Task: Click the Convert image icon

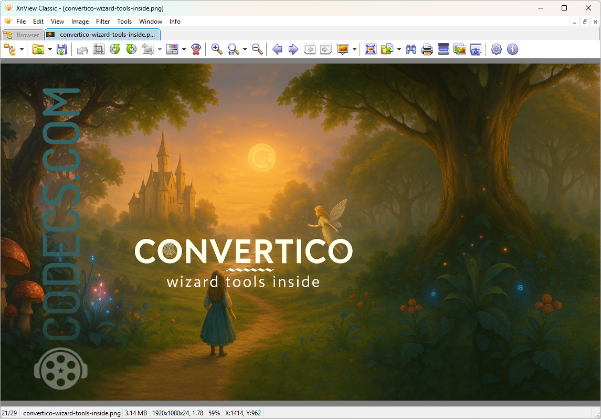Action: click(148, 49)
